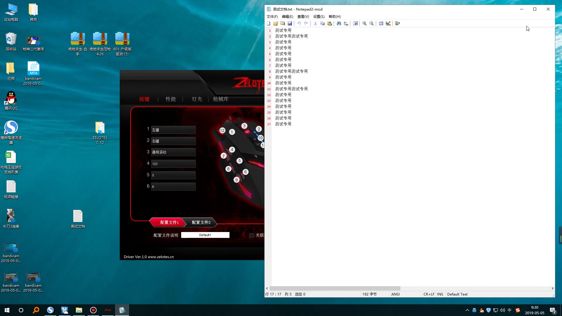Open button 1 左键 assignment dropdown
The image size is (562, 316).
173,130
